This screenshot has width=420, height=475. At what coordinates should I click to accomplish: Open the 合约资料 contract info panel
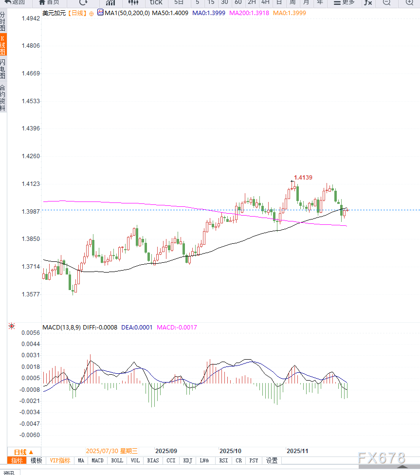(3, 98)
